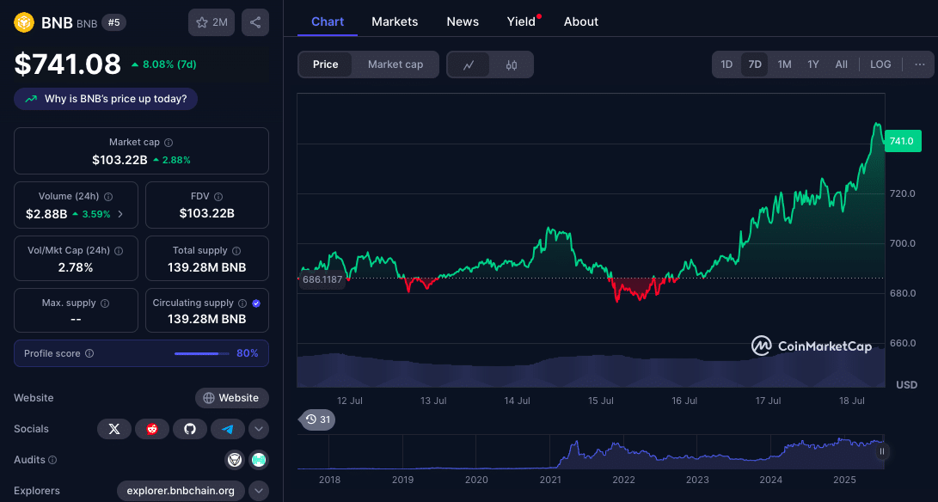This screenshot has width=938, height=502.
Task: Open more chart options ellipsis
Action: click(920, 64)
